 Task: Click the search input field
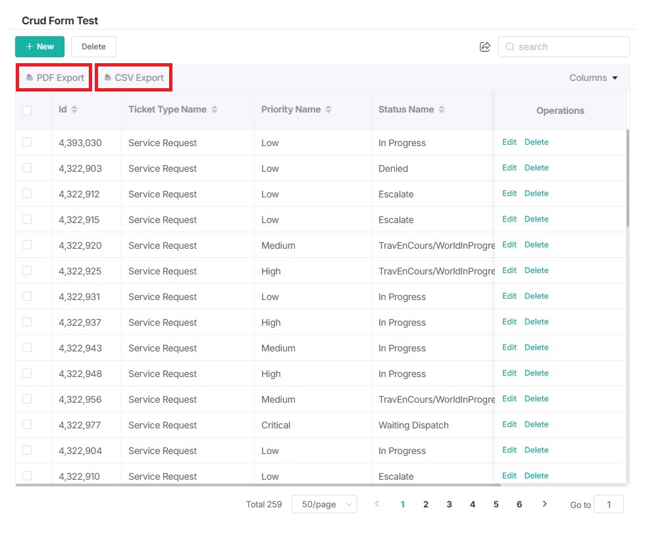569,47
